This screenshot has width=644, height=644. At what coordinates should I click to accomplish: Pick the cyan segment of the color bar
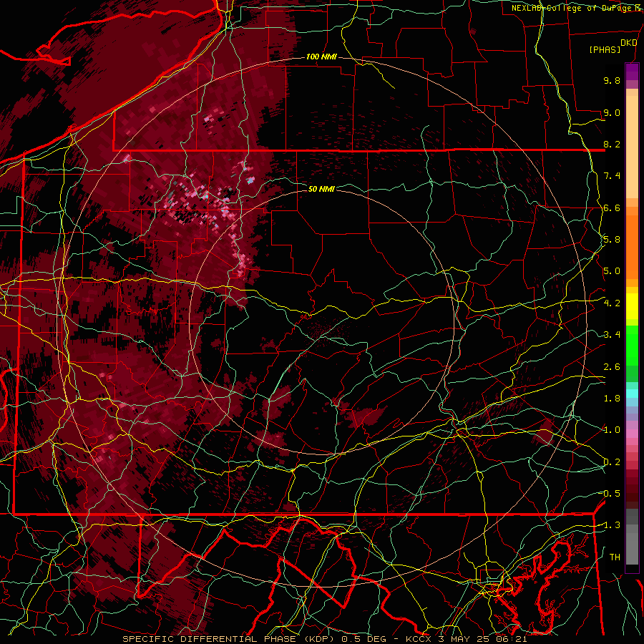[x=632, y=394]
